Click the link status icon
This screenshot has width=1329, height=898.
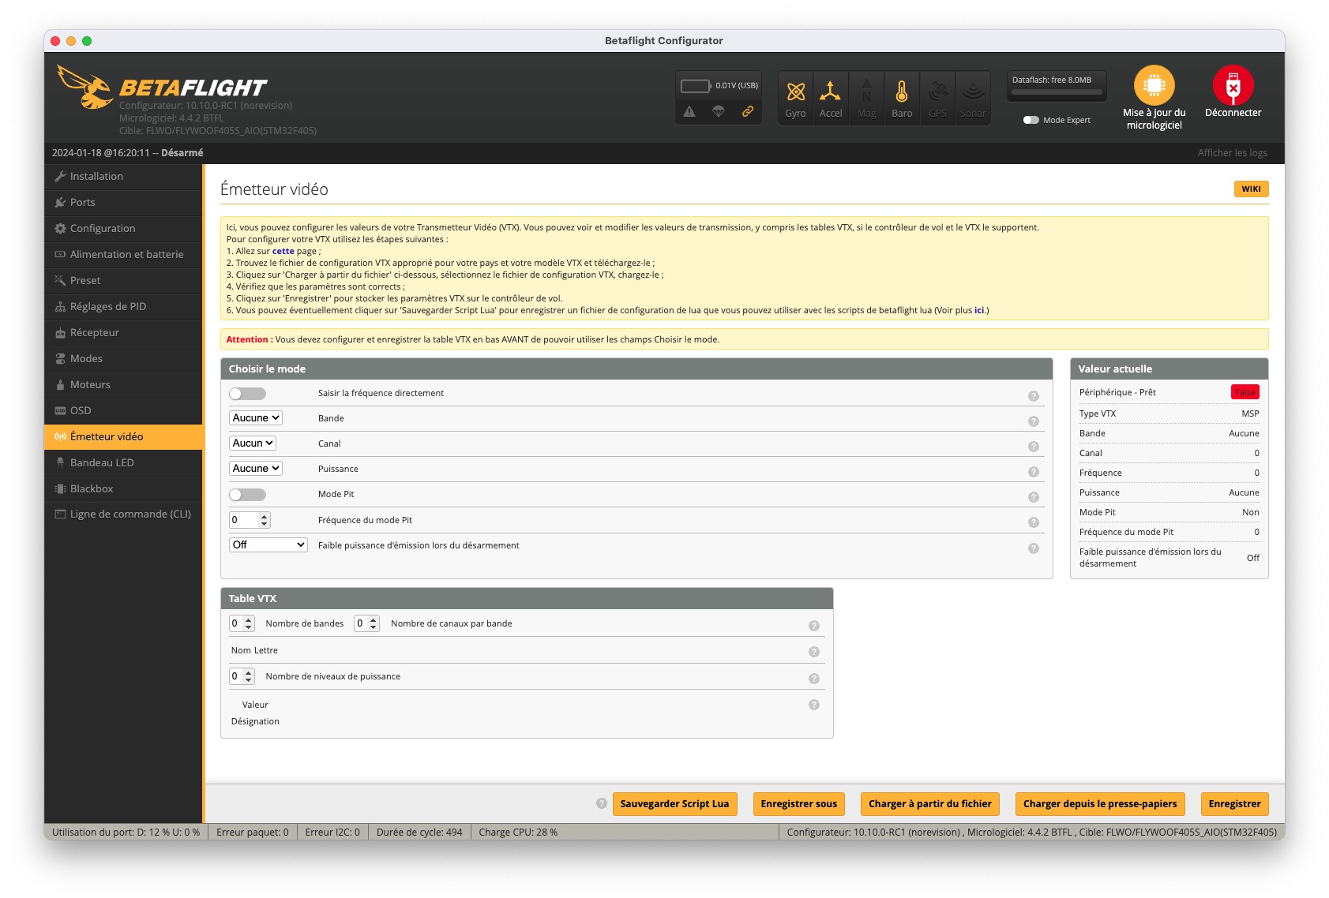747,111
